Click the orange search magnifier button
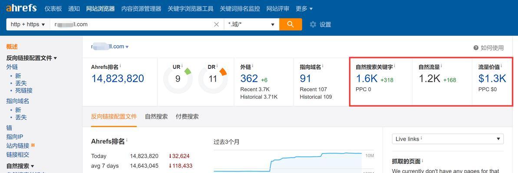Viewport: 518px width, 173px height. 290,24
